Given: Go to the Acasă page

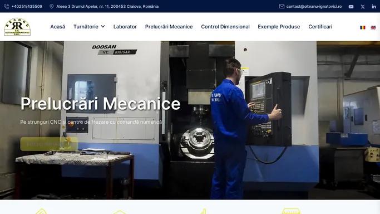Looking at the screenshot, I should (58, 27).
